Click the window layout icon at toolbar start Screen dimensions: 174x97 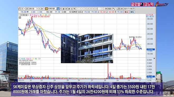coord(20,9)
